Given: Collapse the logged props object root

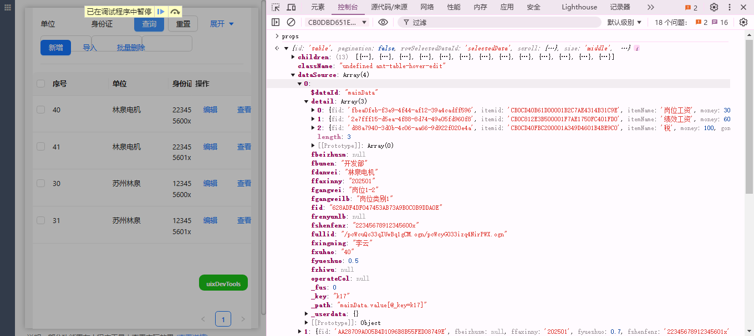Looking at the screenshot, I should click(287, 48).
